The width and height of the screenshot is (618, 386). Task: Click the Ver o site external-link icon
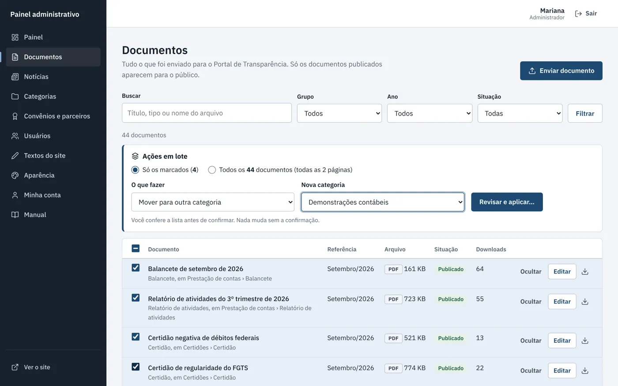click(x=15, y=367)
